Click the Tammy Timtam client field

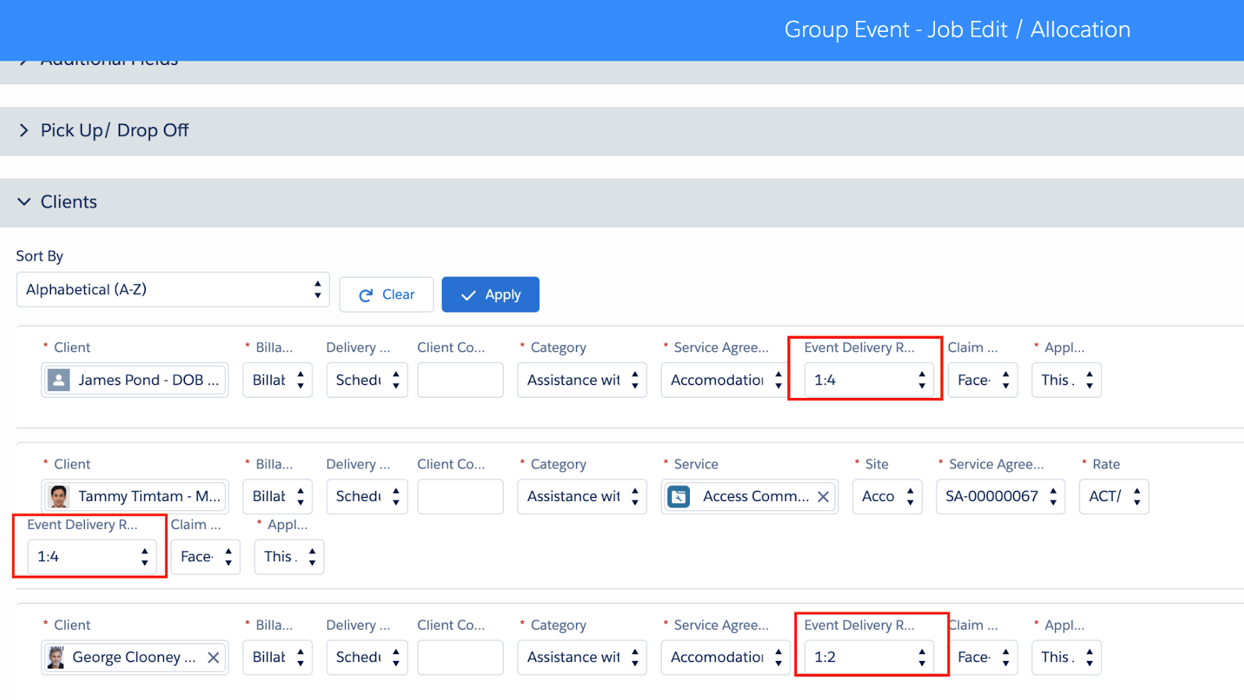coord(135,496)
